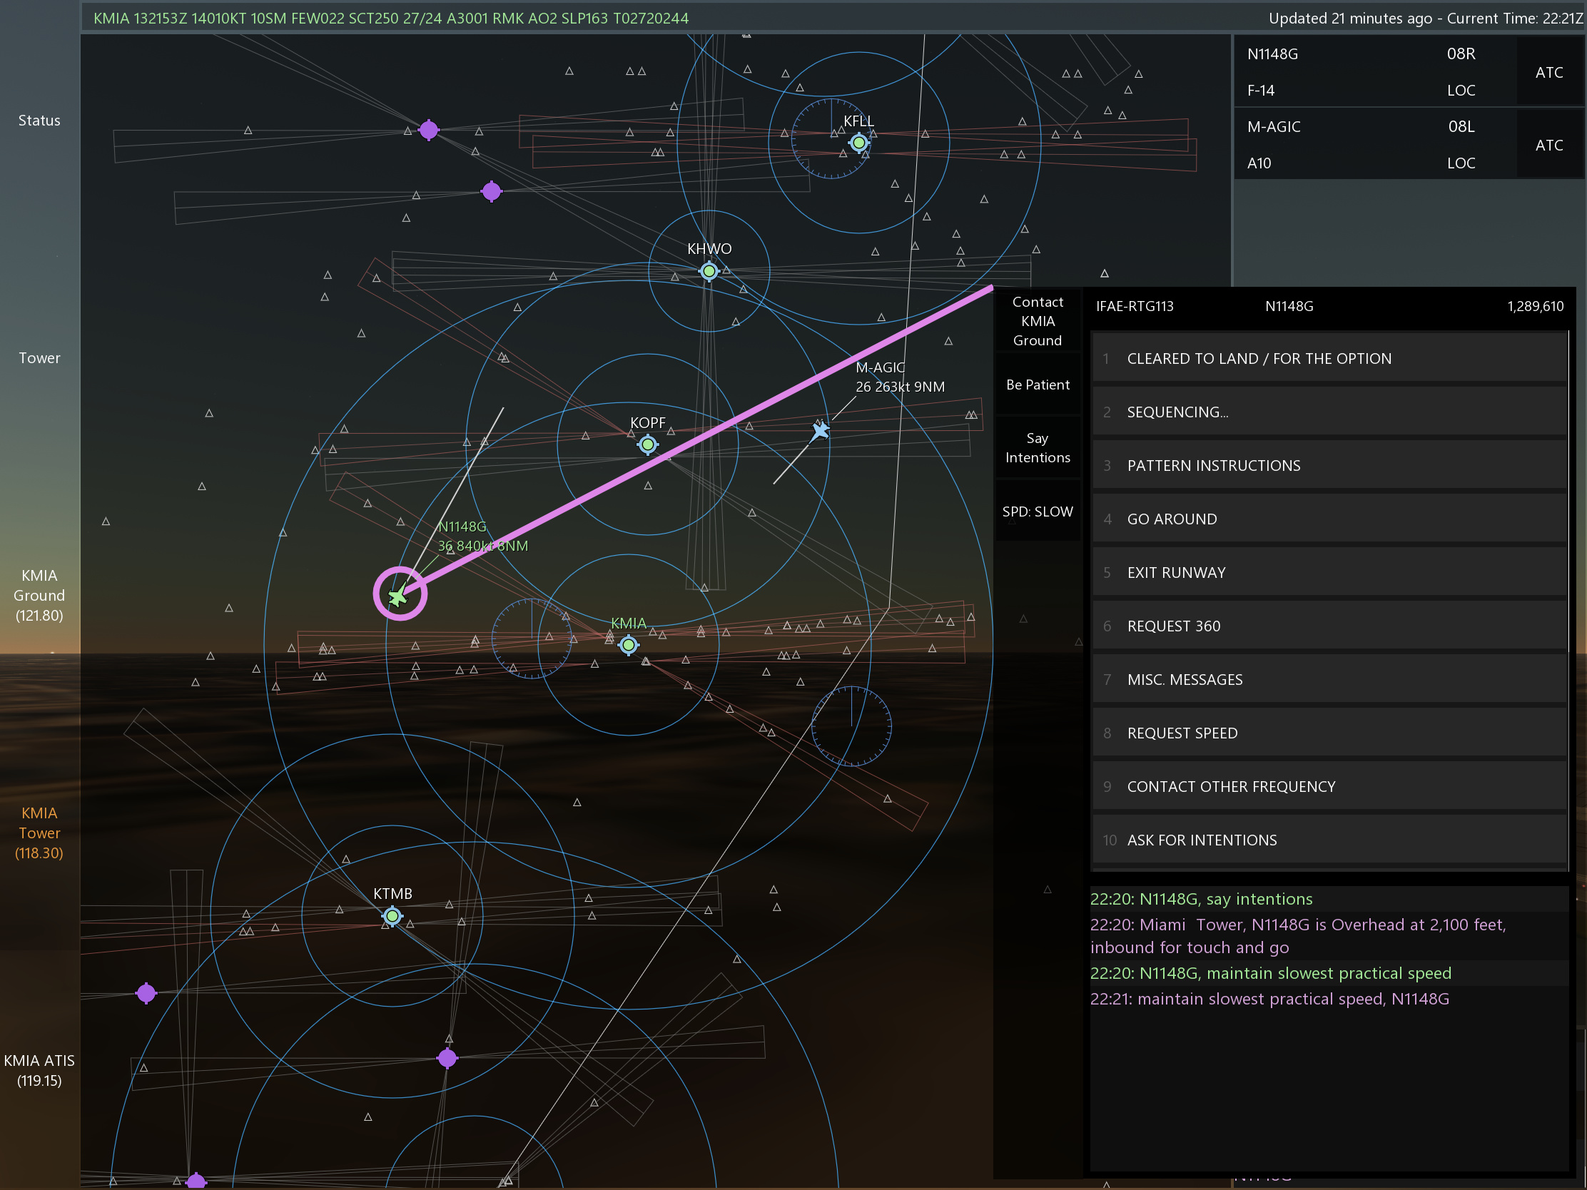Image resolution: width=1587 pixels, height=1190 pixels.
Task: Open Misc. Messages menu
Action: pyautogui.click(x=1329, y=679)
